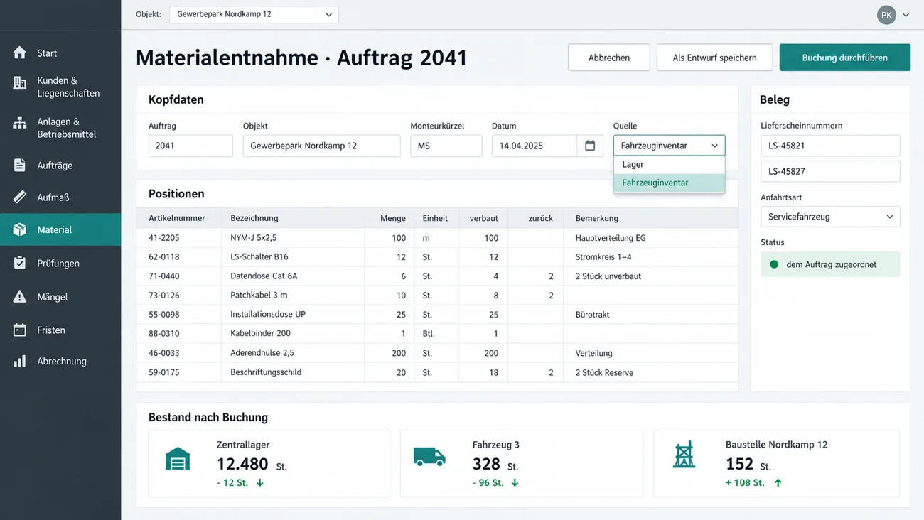
Task: Click the Aufmaß ruler icon
Action: click(20, 197)
